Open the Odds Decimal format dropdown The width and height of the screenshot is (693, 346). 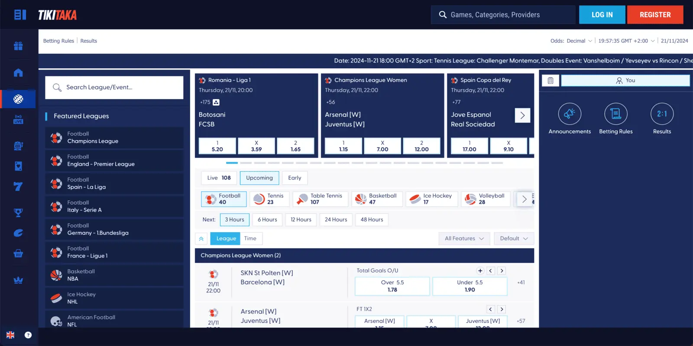click(x=571, y=41)
